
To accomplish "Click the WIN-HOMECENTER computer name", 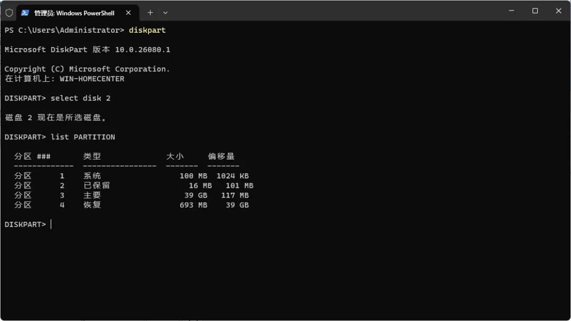I will click(92, 79).
